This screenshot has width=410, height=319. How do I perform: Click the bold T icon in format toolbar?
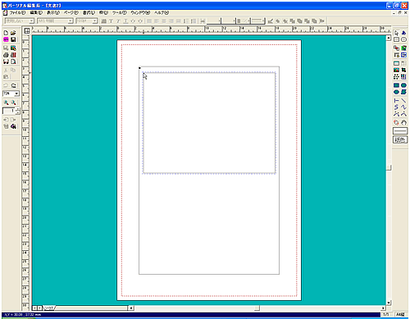[x=111, y=21]
